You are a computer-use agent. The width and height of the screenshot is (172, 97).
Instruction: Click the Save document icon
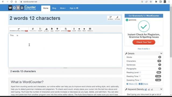pyautogui.click(x=52, y=30)
